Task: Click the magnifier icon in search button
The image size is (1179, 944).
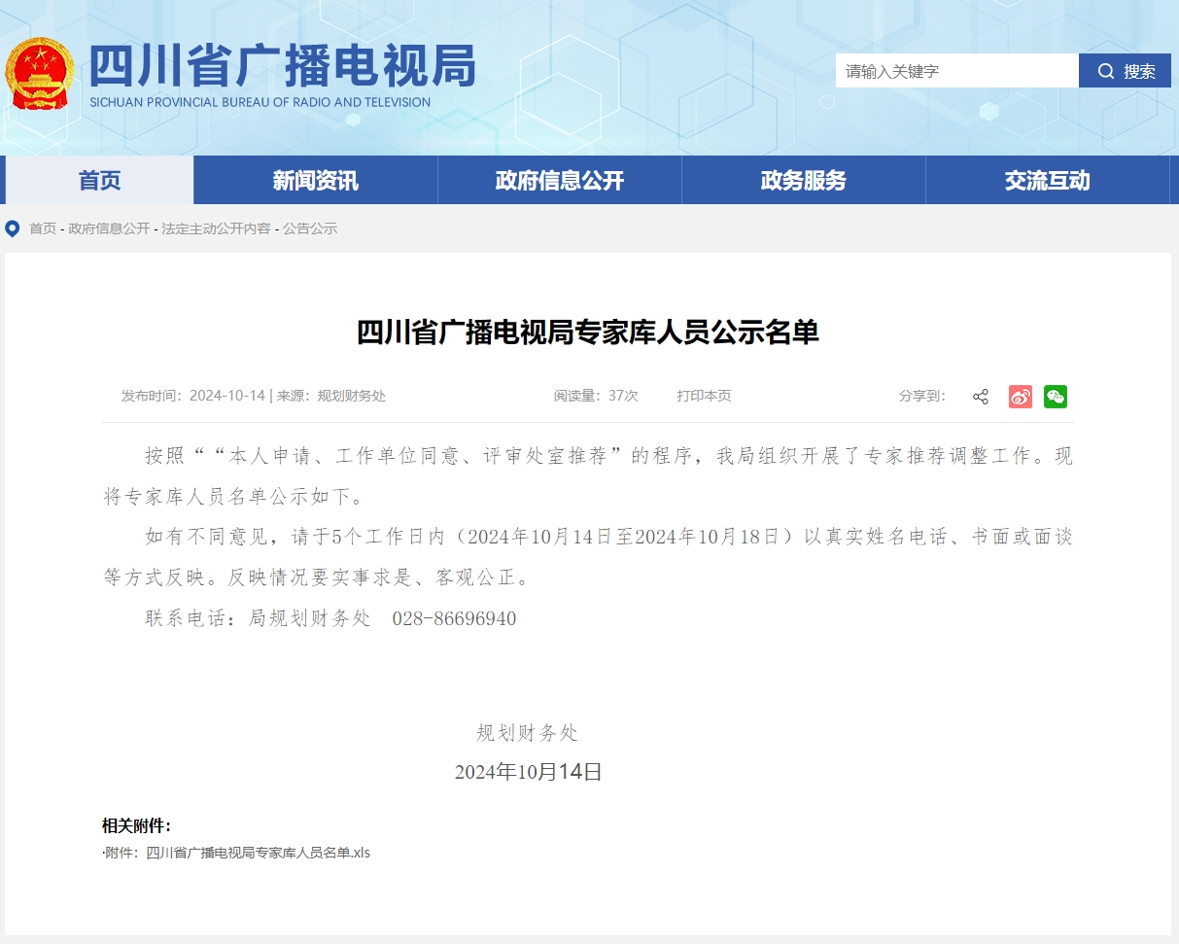Action: [1106, 71]
